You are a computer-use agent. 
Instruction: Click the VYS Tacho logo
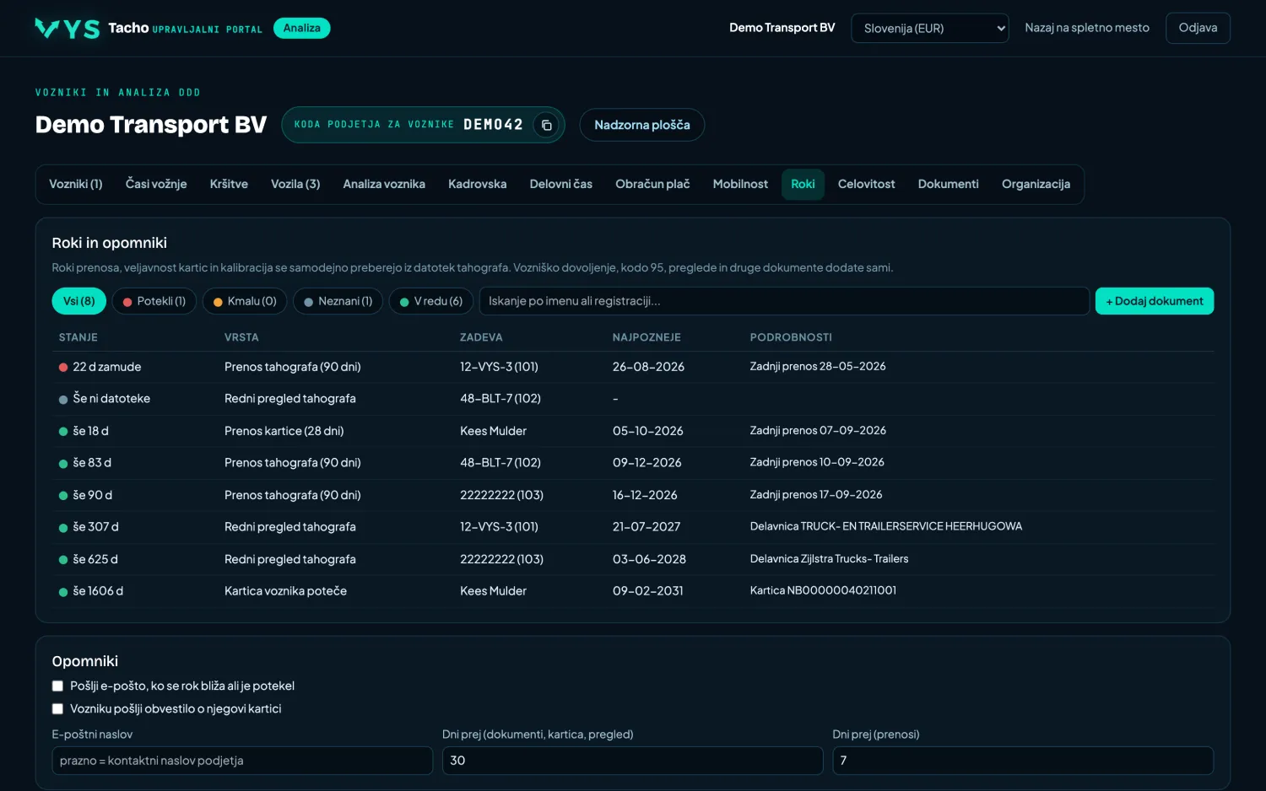pyautogui.click(x=68, y=29)
